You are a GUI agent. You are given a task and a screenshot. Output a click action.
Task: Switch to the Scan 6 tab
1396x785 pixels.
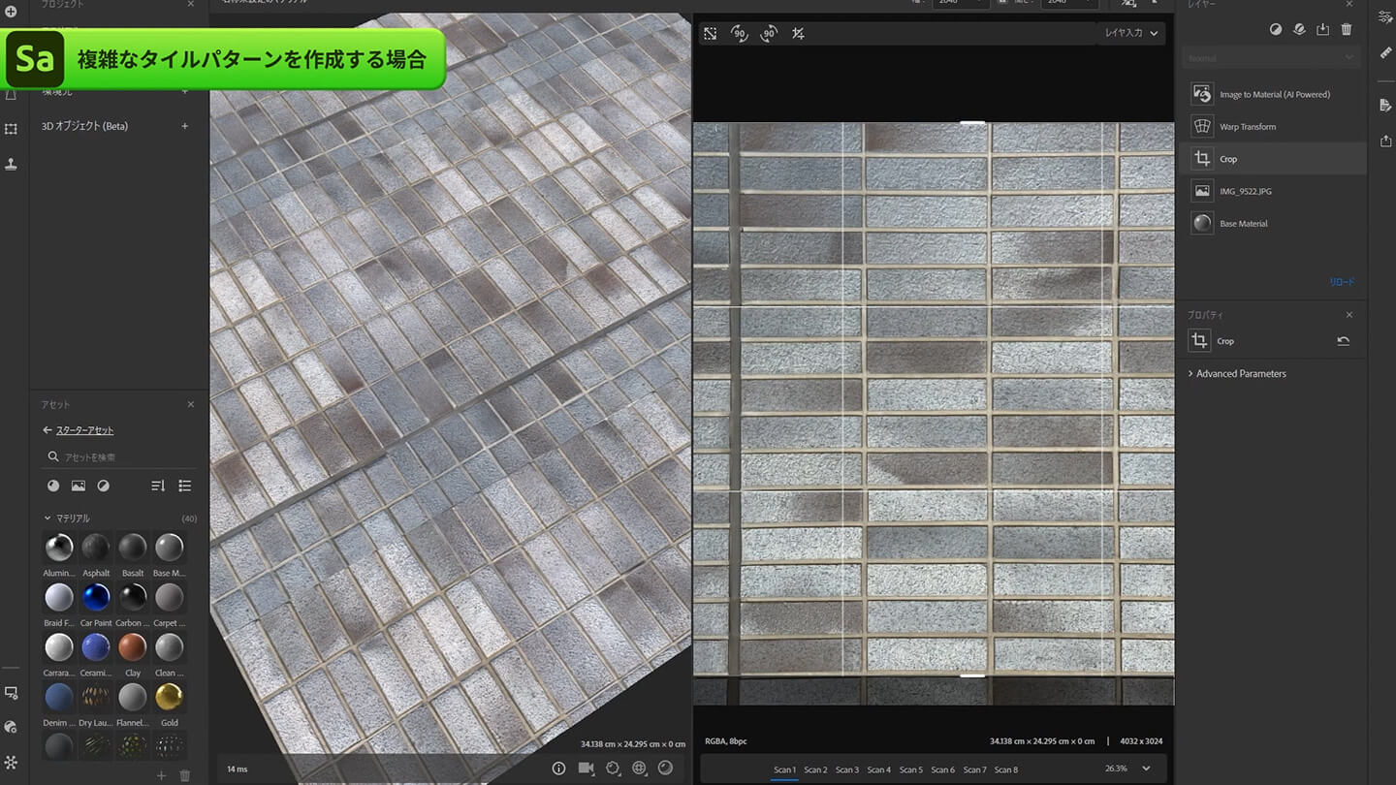(943, 769)
